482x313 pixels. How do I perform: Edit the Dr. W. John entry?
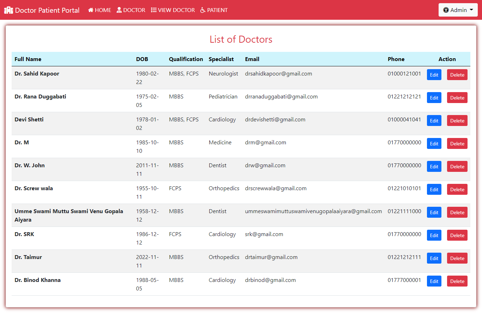[x=434, y=167]
